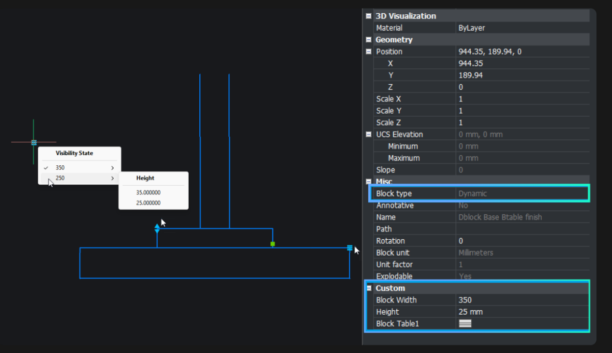
Task: Collapse the Geometry section
Action: pos(368,39)
